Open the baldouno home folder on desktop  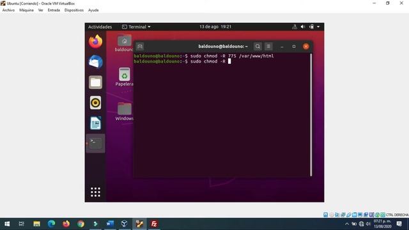125,43
